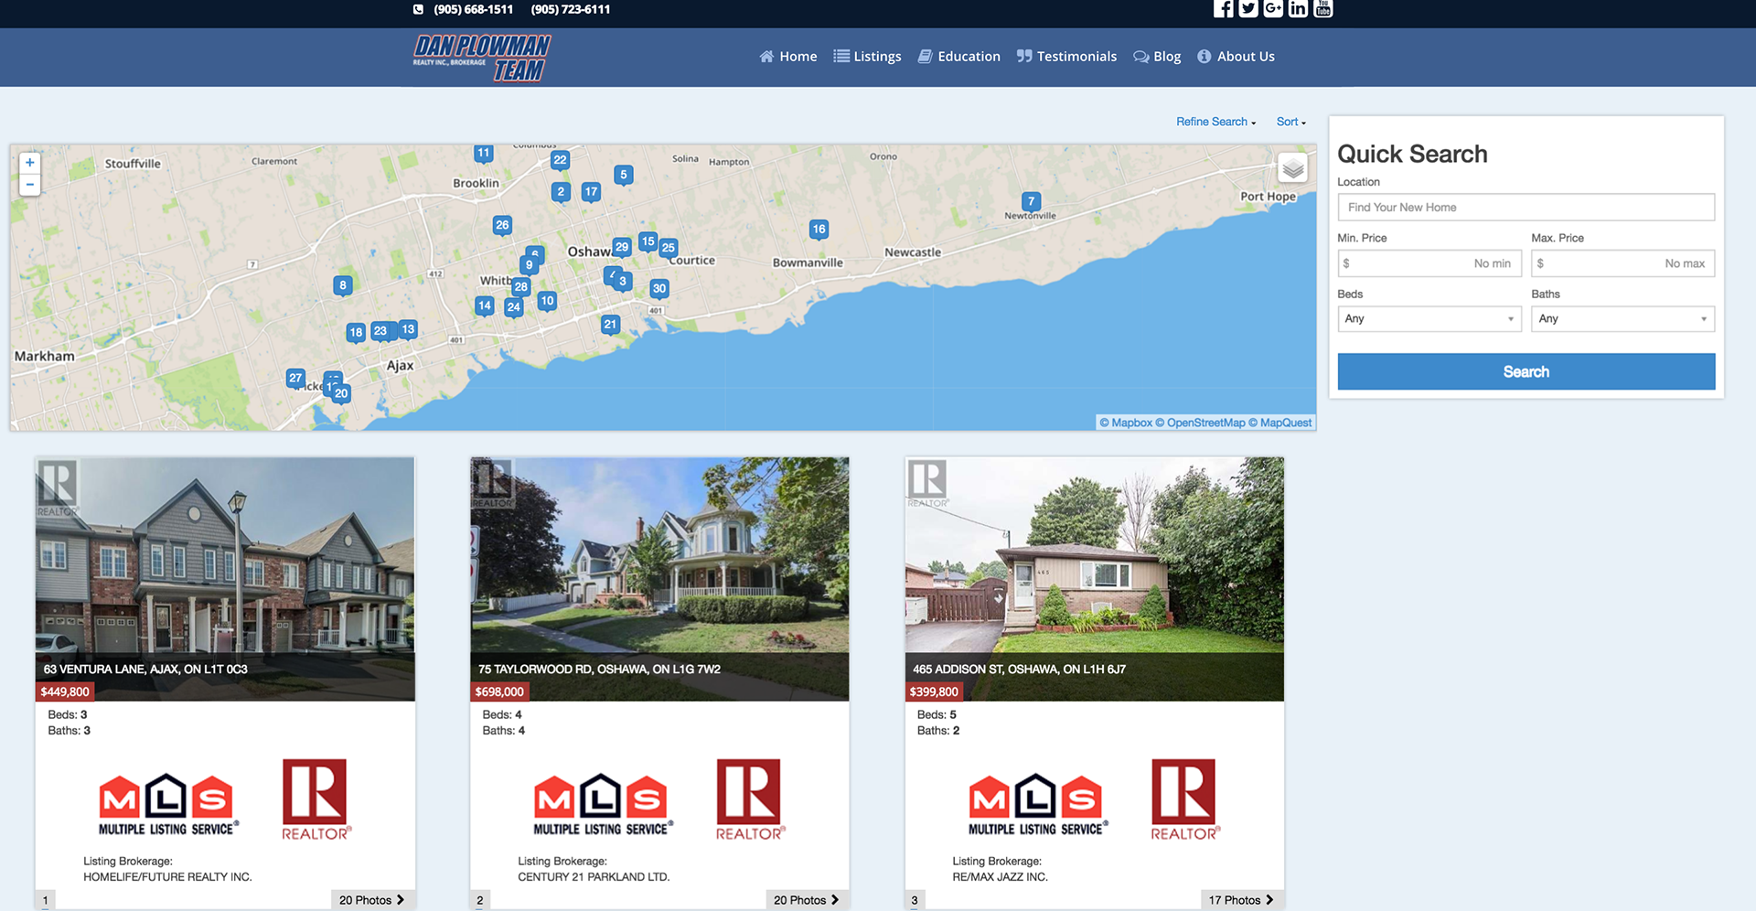
Task: Open the Twitter social icon
Action: tap(1247, 8)
